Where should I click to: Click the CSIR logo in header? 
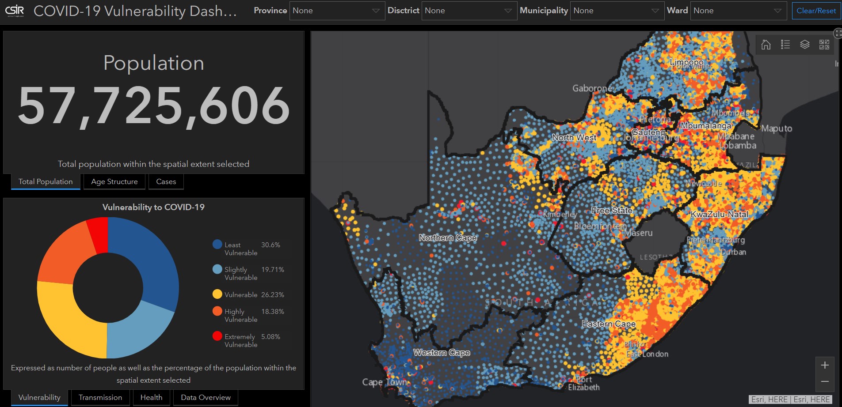click(x=15, y=11)
